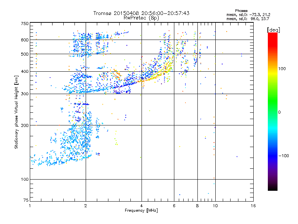Click the x-axis label '6'
This screenshot has height=224, width=298.
[174, 206]
